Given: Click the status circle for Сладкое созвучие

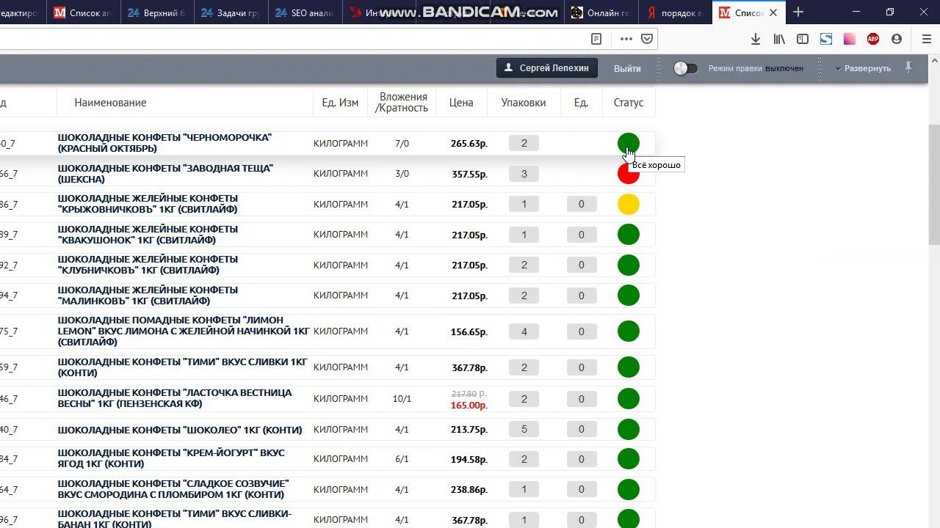Looking at the screenshot, I should pos(628,489).
